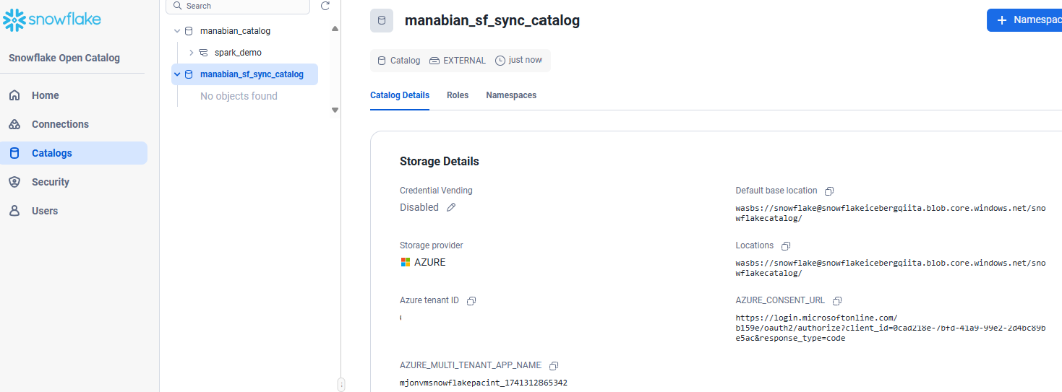The image size is (1062, 392).
Task: Copy the Locations value
Action: 786,246
